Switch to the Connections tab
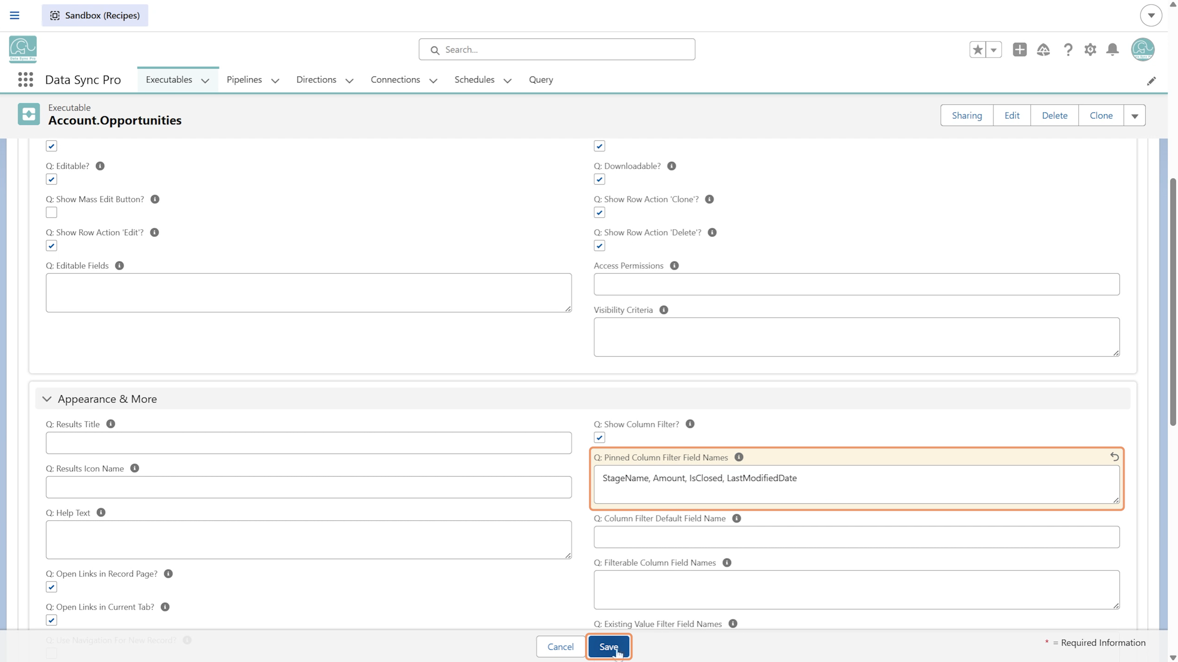This screenshot has width=1178, height=662. pos(395,80)
